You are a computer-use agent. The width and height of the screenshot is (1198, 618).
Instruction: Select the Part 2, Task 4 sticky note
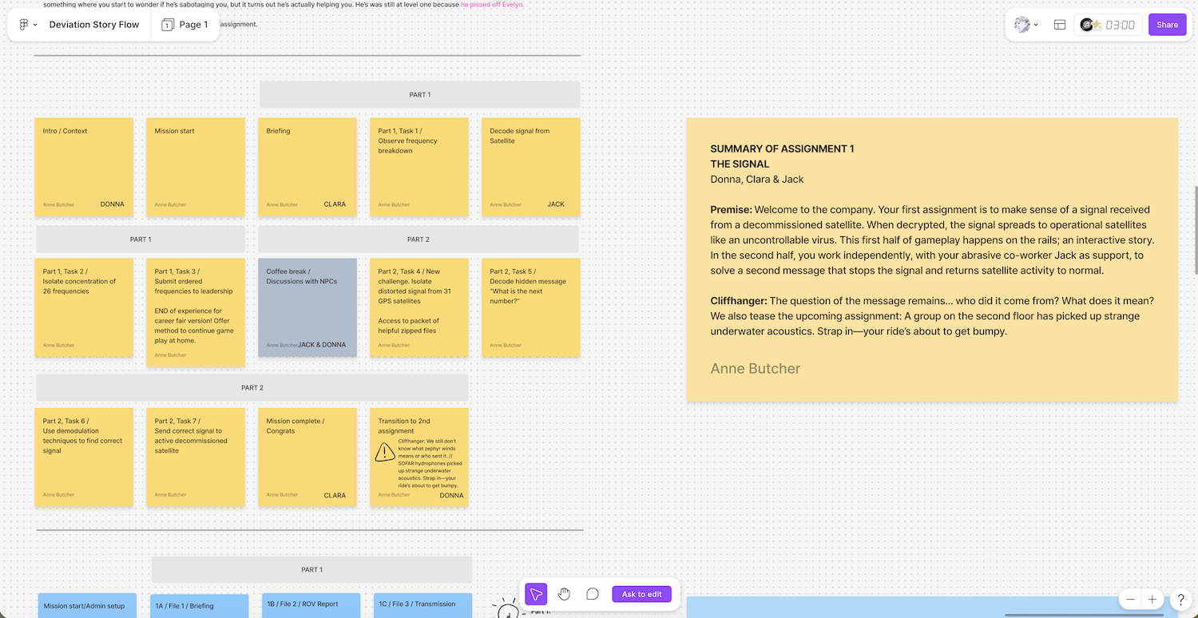pyautogui.click(x=419, y=307)
